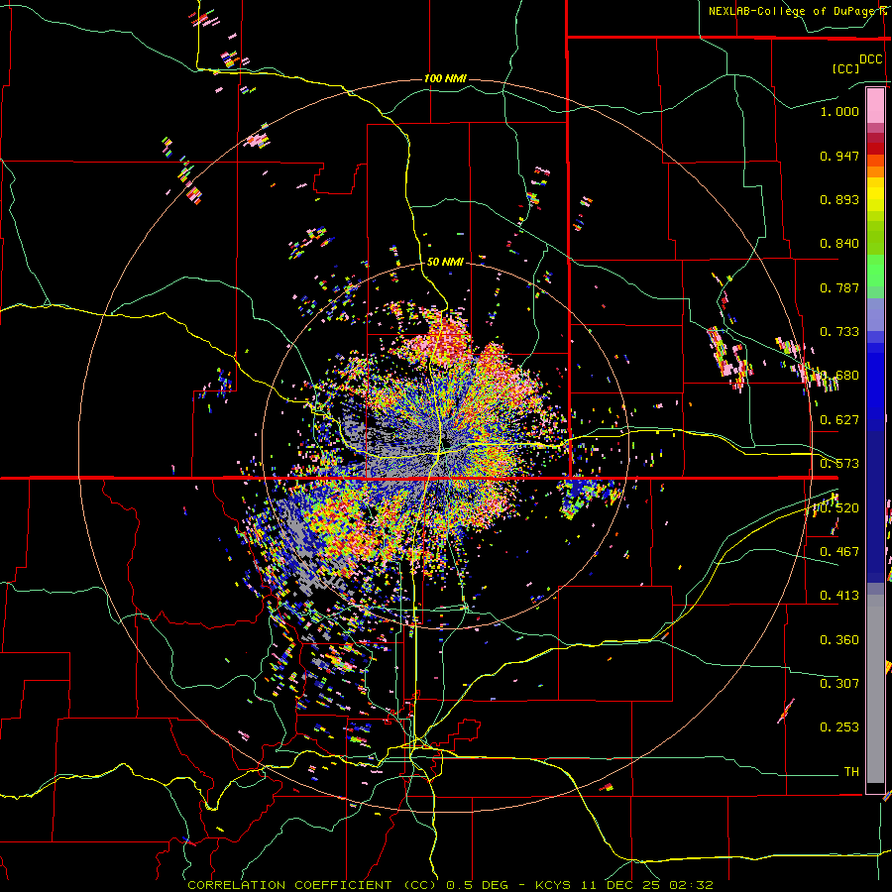Image resolution: width=892 pixels, height=892 pixels.
Task: Click the TH threshold legend label
Action: click(x=851, y=772)
